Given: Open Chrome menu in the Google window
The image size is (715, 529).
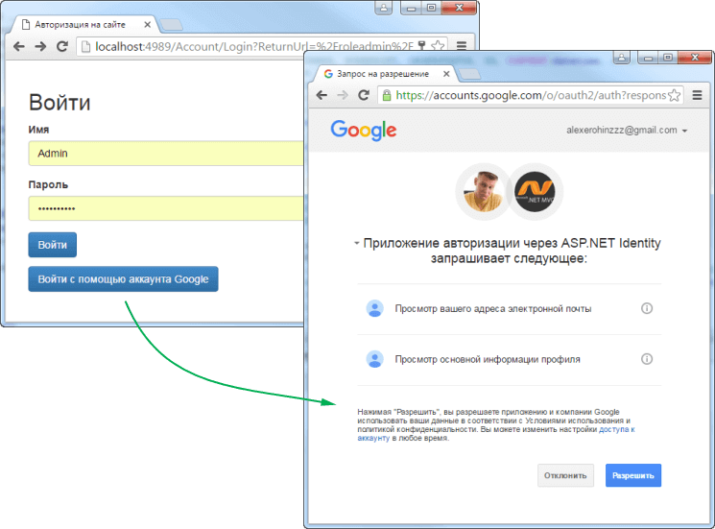Looking at the screenshot, I should coord(697,95).
